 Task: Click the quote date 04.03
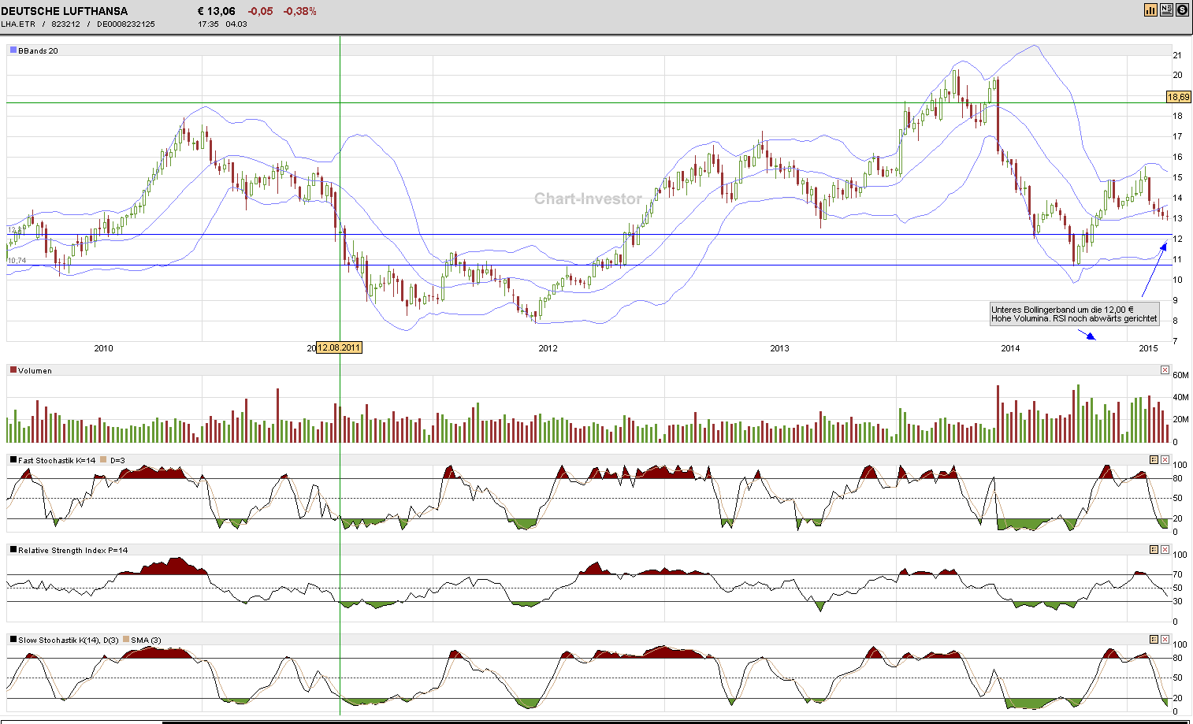click(236, 24)
